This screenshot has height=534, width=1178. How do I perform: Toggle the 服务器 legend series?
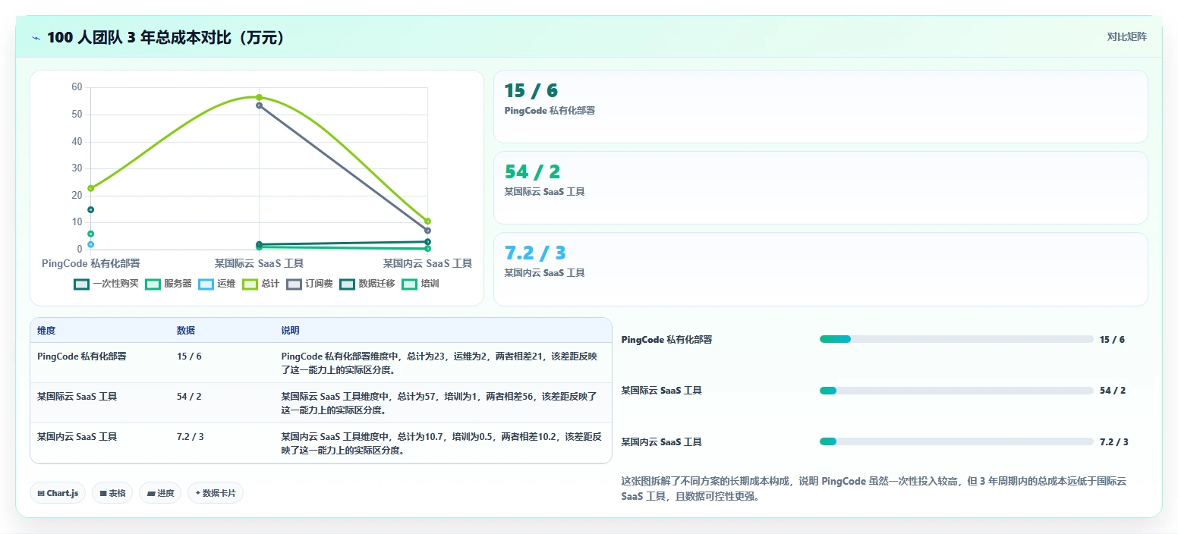169,284
